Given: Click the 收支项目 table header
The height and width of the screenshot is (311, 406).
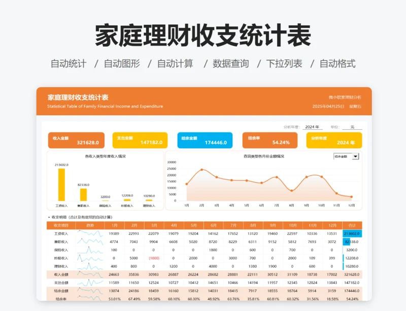Looking at the screenshot, I should point(61,225).
